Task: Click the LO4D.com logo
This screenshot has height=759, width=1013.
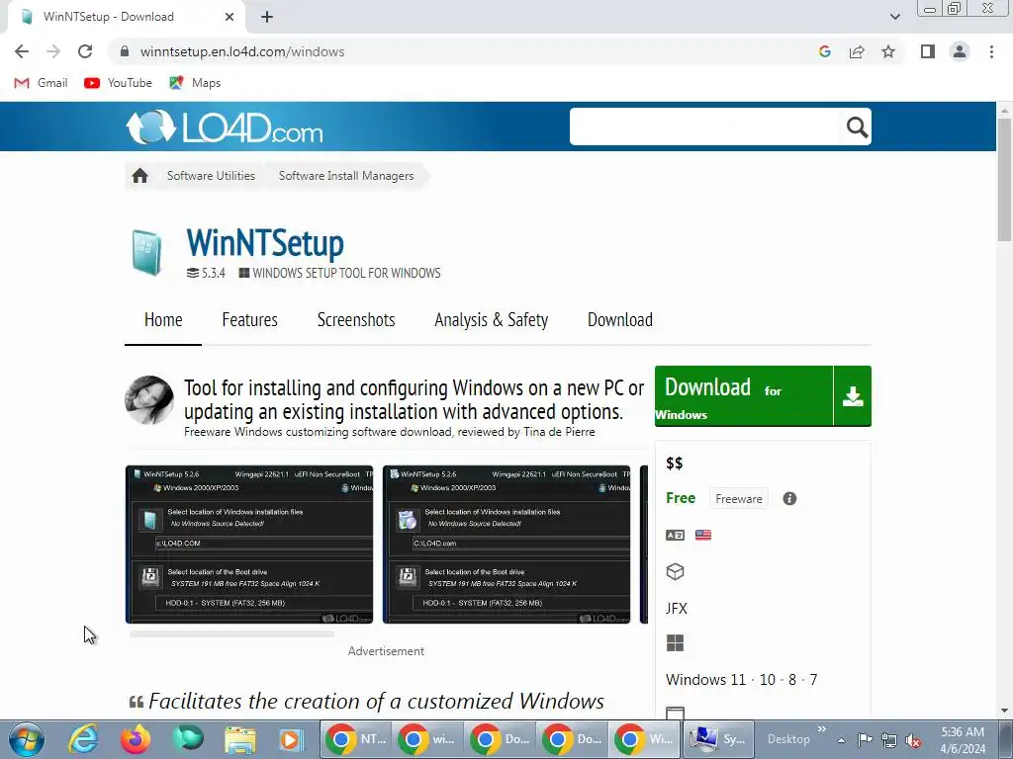Action: [x=225, y=127]
